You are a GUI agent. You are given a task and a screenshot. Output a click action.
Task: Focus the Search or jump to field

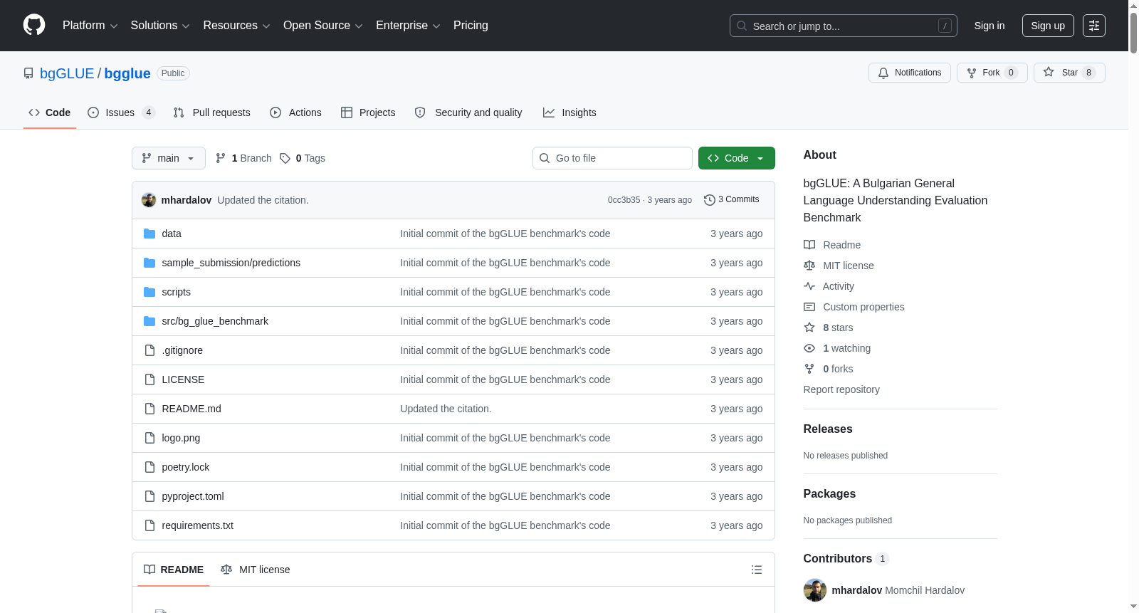click(844, 26)
